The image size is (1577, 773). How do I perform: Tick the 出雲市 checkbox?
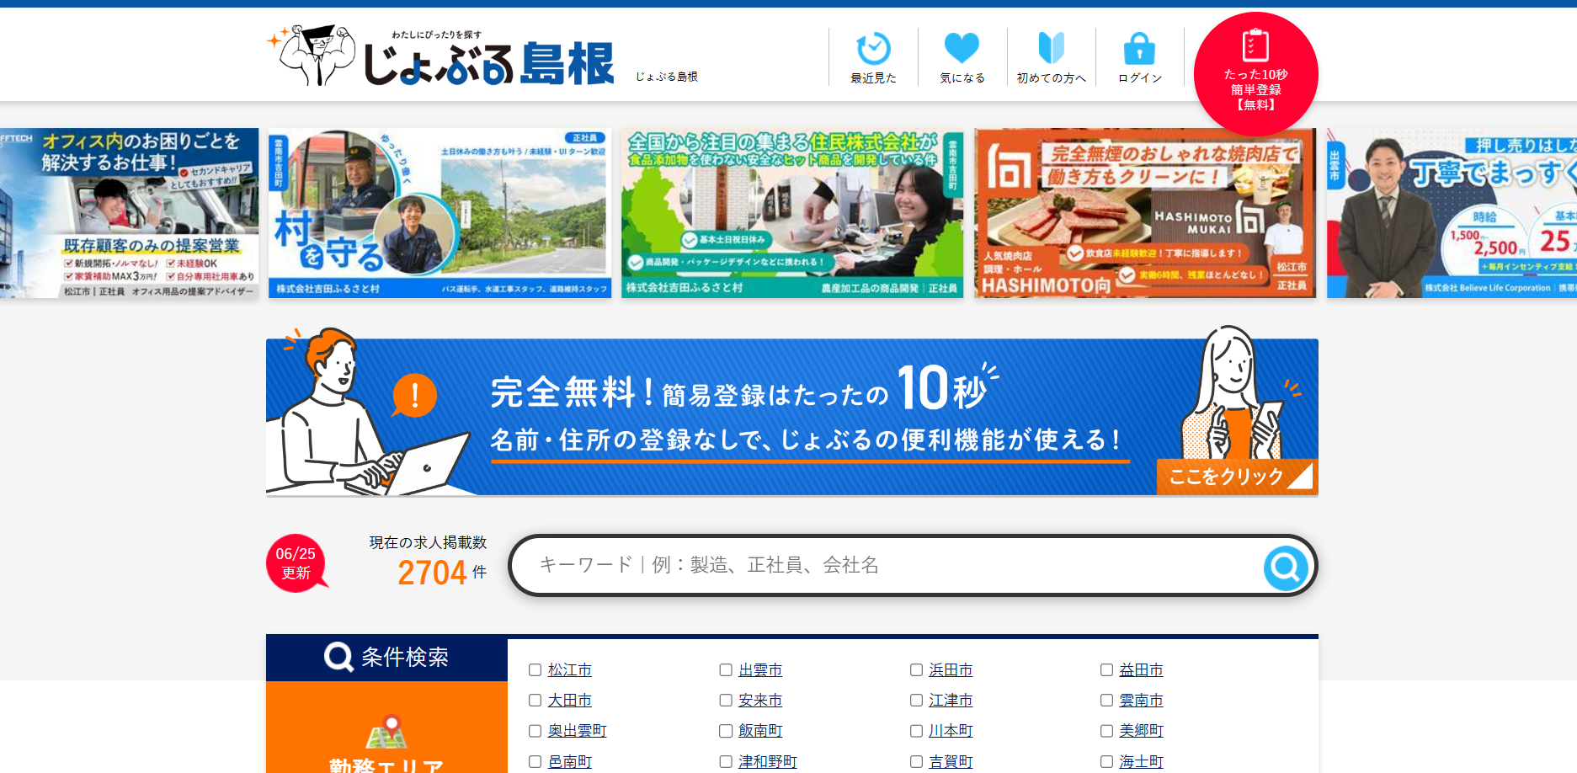click(x=725, y=670)
